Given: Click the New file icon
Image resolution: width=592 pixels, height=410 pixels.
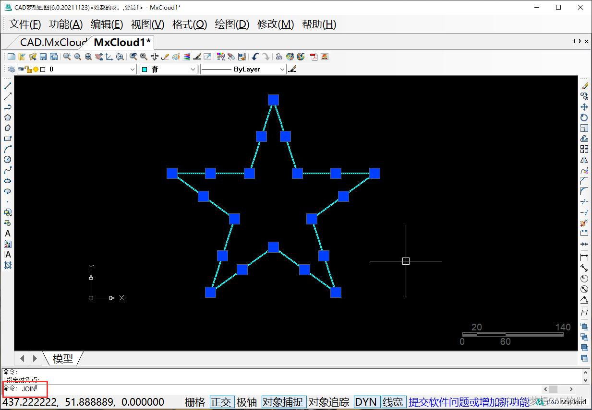Looking at the screenshot, I should [11, 57].
